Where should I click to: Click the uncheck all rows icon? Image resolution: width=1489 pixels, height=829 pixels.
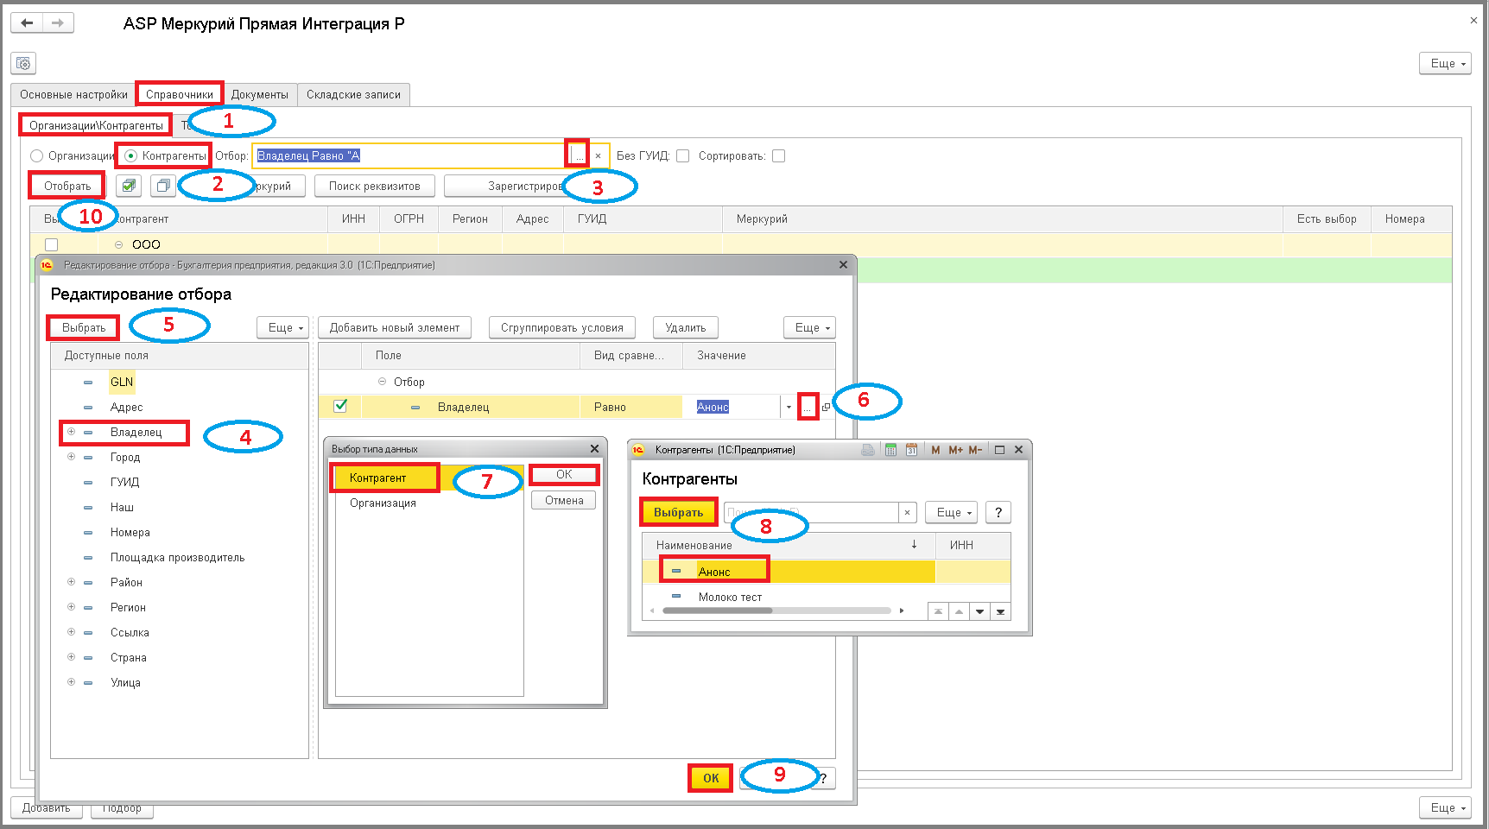[x=162, y=186]
